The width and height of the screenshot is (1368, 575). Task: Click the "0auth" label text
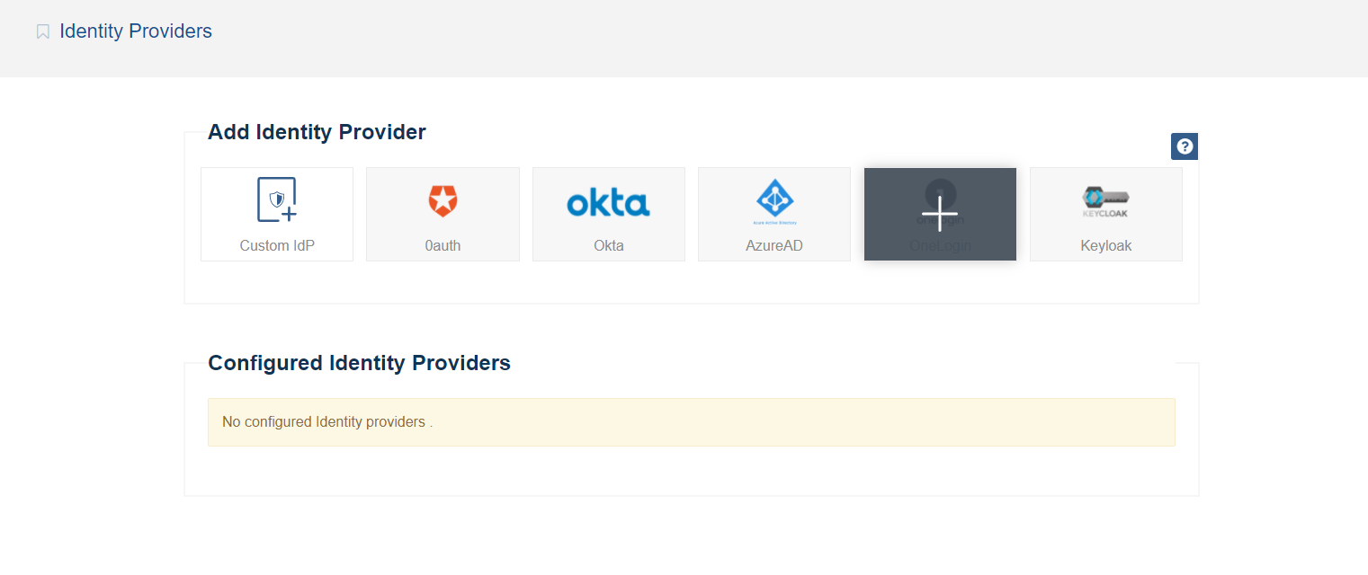click(443, 245)
